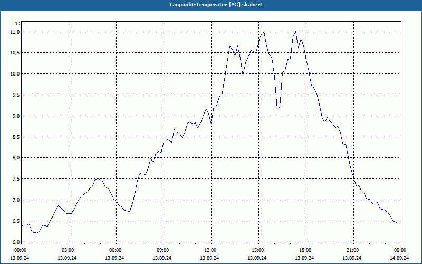The width and height of the screenshot is (422, 264).
Task: Click the 11,0 y-axis label
Action: [x=15, y=32]
